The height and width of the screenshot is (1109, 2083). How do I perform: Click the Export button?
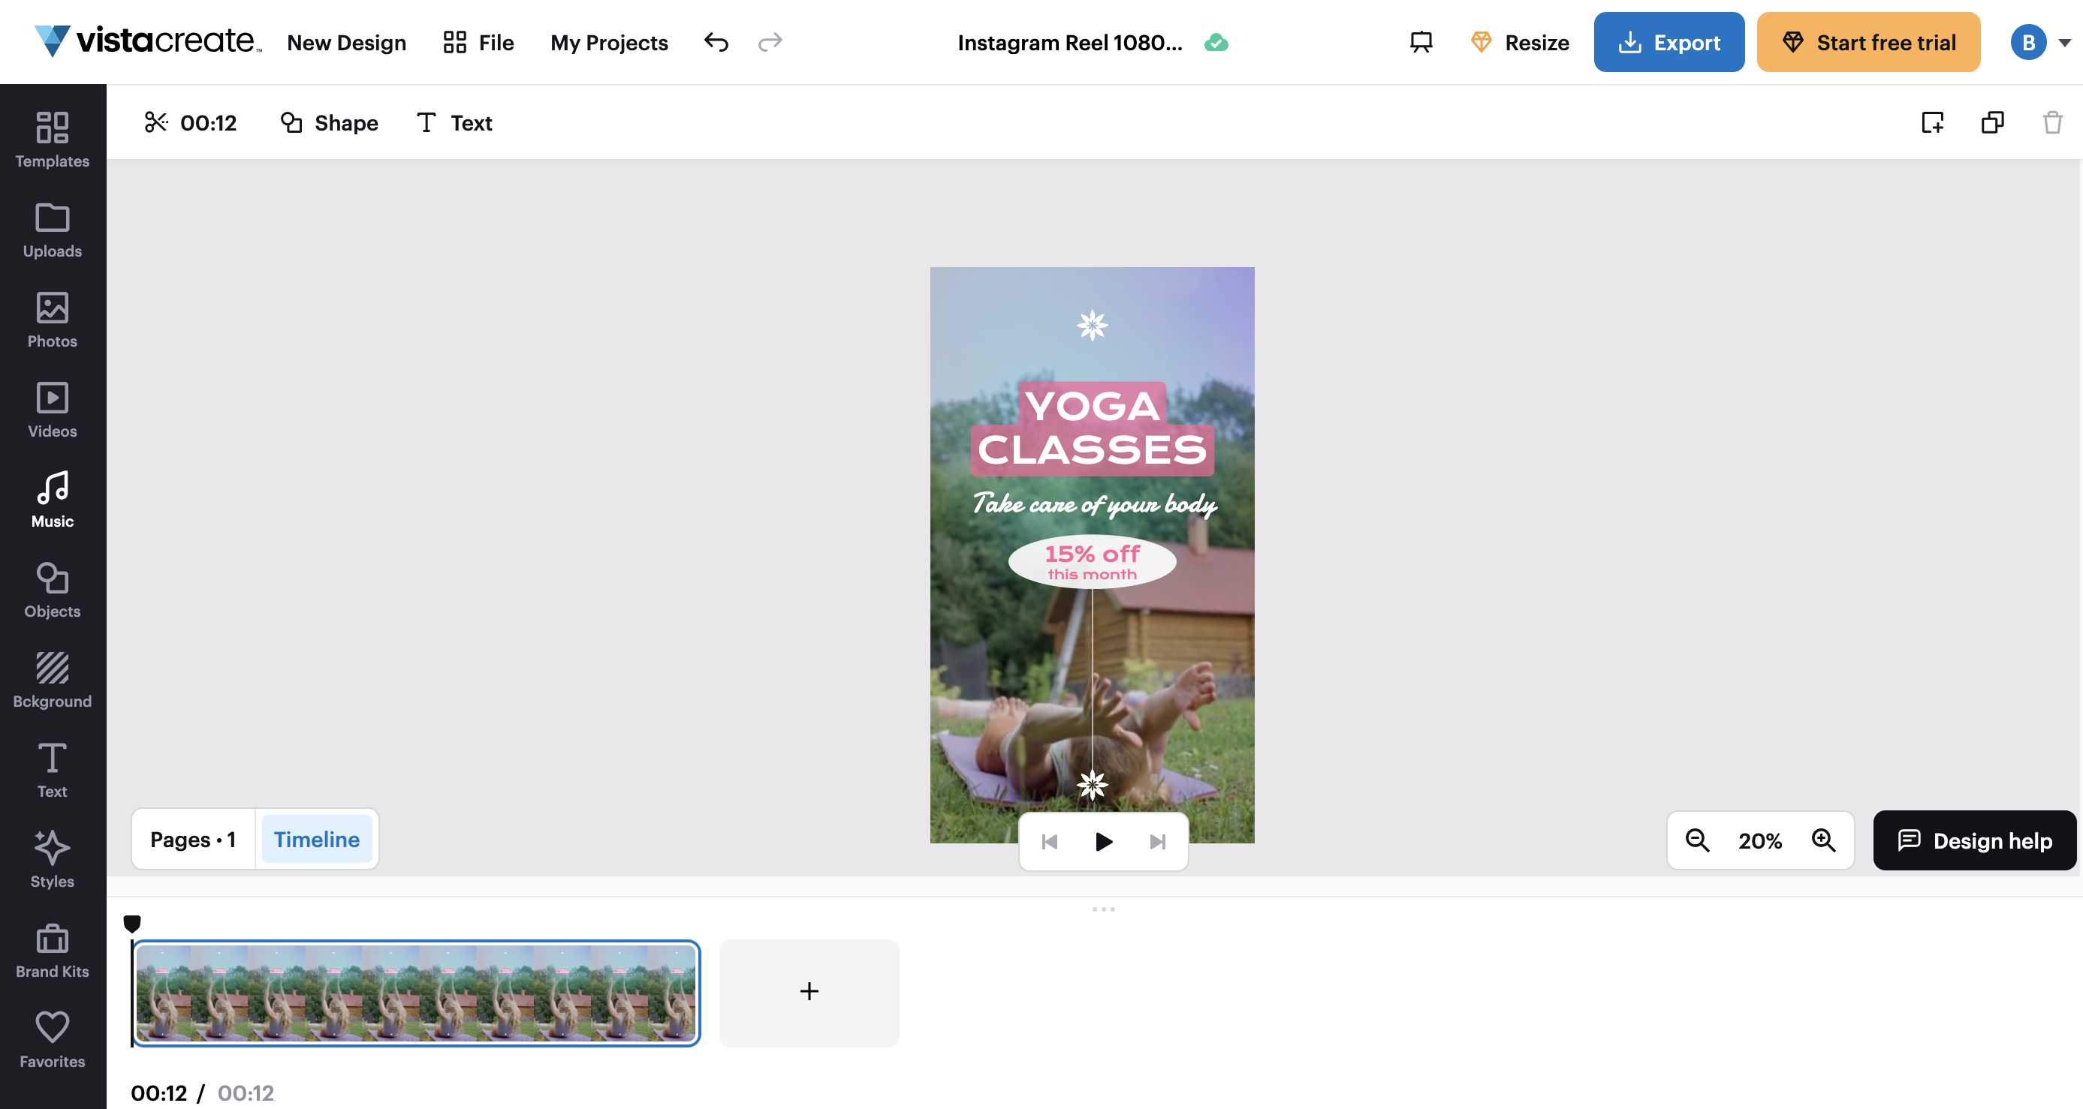(x=1669, y=42)
